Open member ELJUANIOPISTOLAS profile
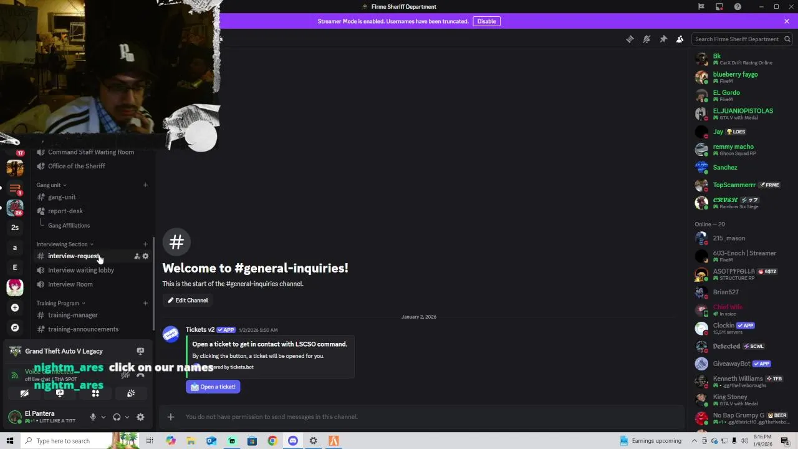The width and height of the screenshot is (798, 449). pyautogui.click(x=742, y=113)
